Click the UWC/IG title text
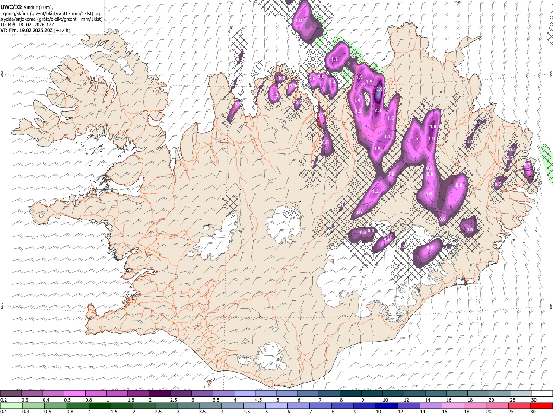This screenshot has width=553, height=415. coord(10,7)
